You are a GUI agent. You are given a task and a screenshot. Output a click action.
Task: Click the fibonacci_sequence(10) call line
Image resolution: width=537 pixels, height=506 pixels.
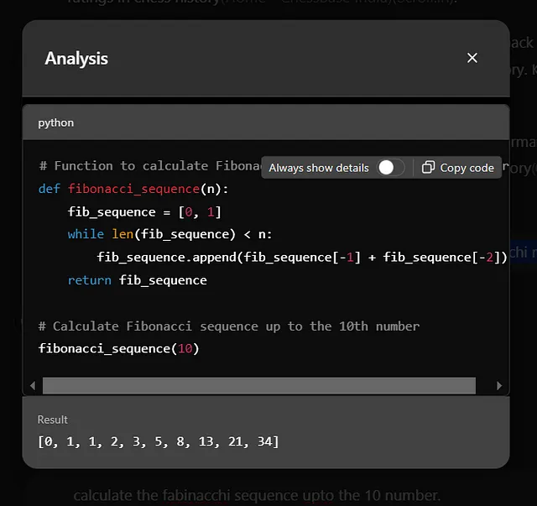pos(118,348)
